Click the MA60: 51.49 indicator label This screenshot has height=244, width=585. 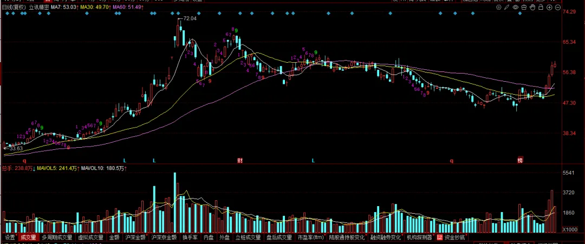(x=128, y=7)
